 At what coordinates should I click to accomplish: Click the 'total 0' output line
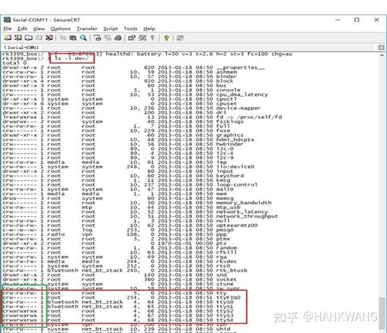point(14,63)
